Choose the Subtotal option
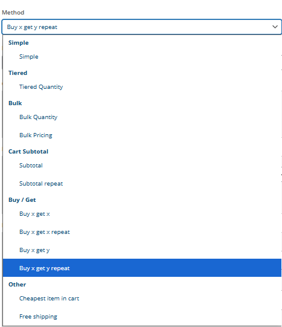This screenshot has height=327, width=282. point(142,166)
